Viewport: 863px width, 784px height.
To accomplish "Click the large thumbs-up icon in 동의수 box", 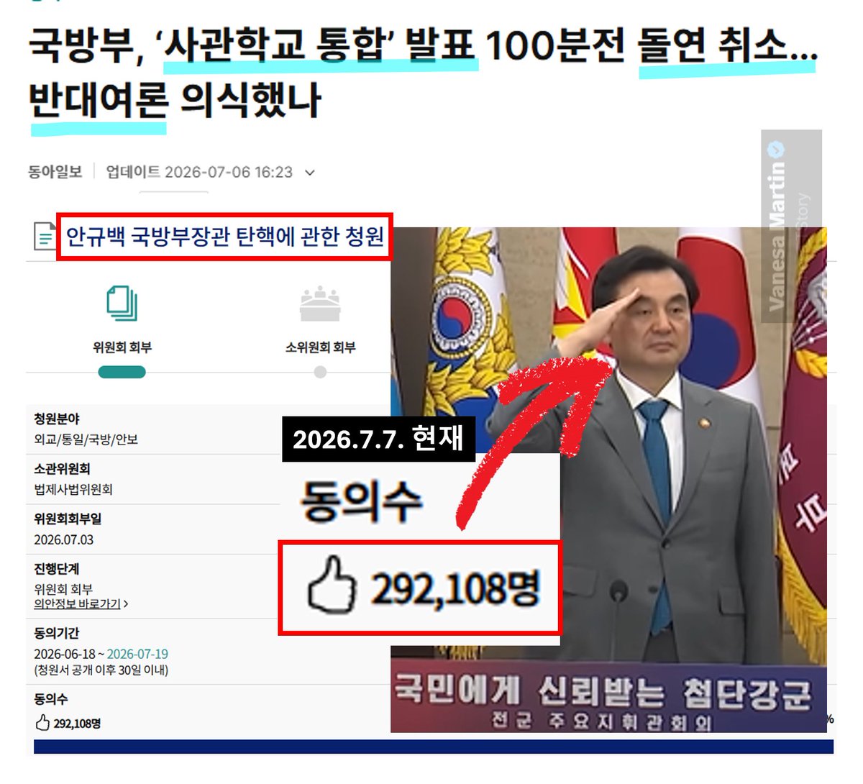I will 332,586.
